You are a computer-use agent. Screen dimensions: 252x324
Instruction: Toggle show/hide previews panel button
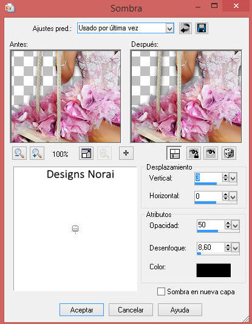[x=174, y=153]
